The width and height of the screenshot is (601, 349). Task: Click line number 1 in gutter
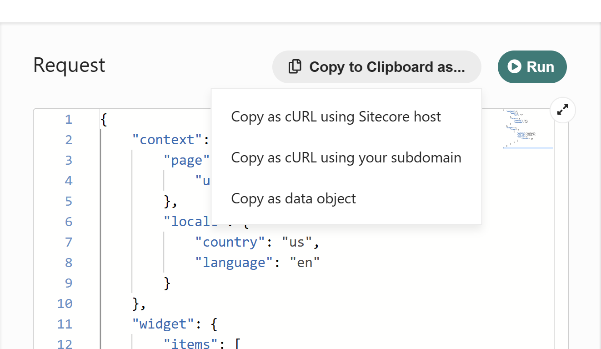(69, 120)
